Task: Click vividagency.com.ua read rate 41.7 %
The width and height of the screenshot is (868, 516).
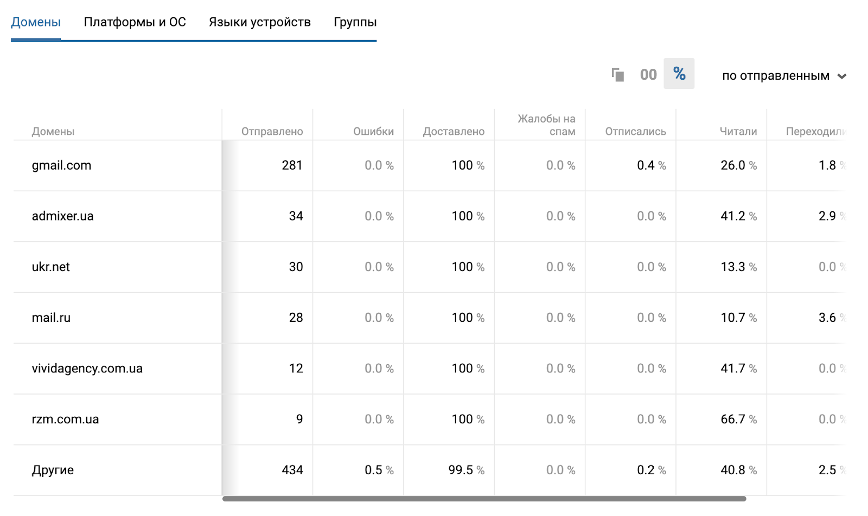Action: [739, 369]
